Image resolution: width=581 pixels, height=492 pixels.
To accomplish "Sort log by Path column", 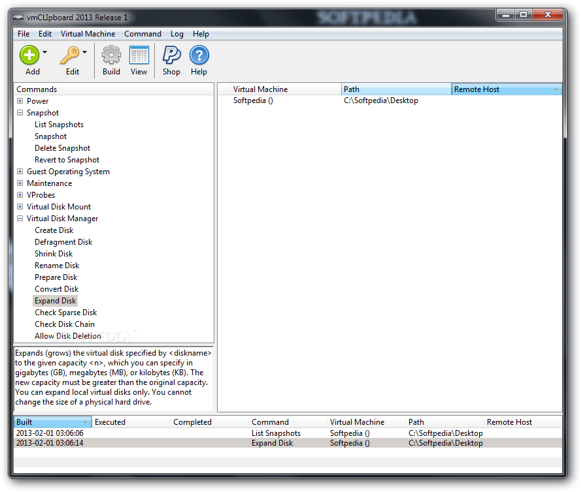I will 444,422.
